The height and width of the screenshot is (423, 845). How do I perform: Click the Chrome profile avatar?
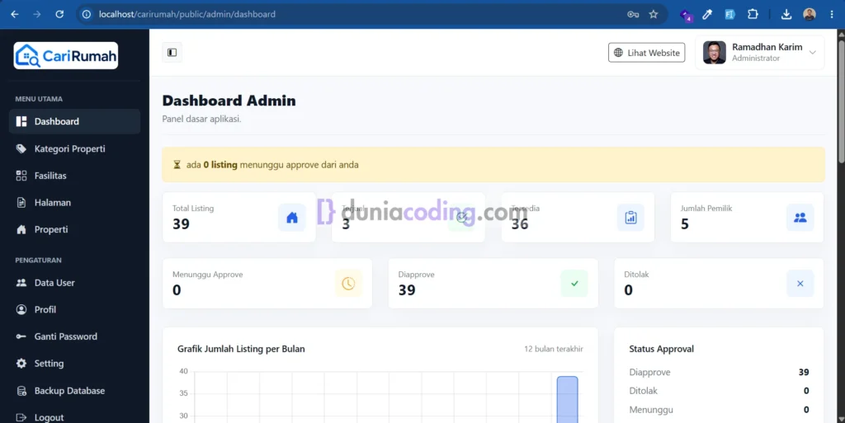809,15
